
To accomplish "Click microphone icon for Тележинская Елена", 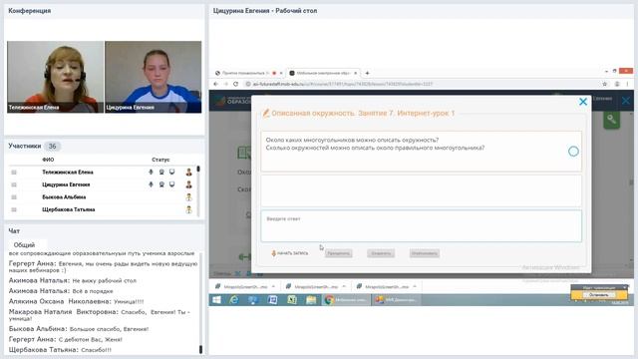I will tap(151, 173).
